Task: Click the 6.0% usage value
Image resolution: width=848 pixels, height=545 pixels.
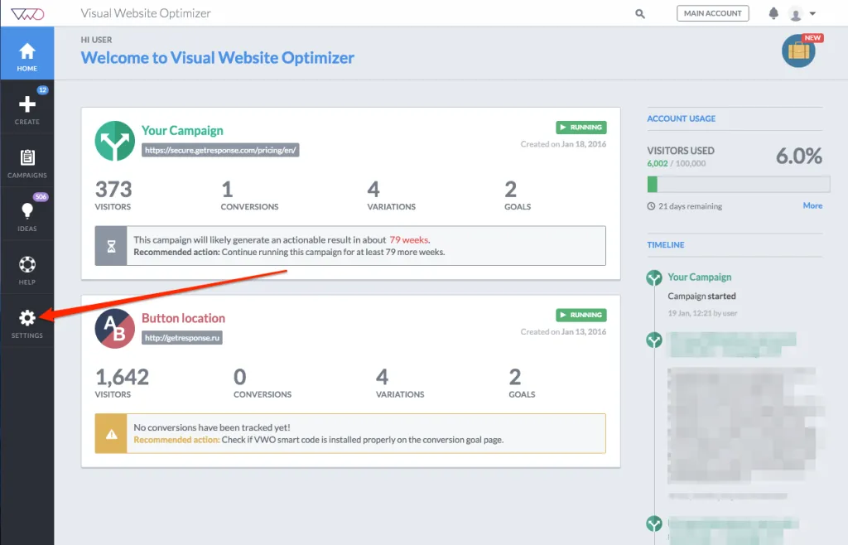Action: point(799,157)
